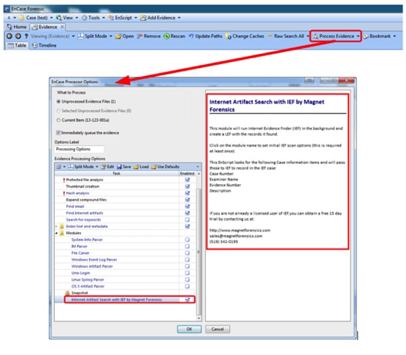Toggle Expand compound files enabled checkbox
Screen dimensions: 406x355
[x=187, y=200]
